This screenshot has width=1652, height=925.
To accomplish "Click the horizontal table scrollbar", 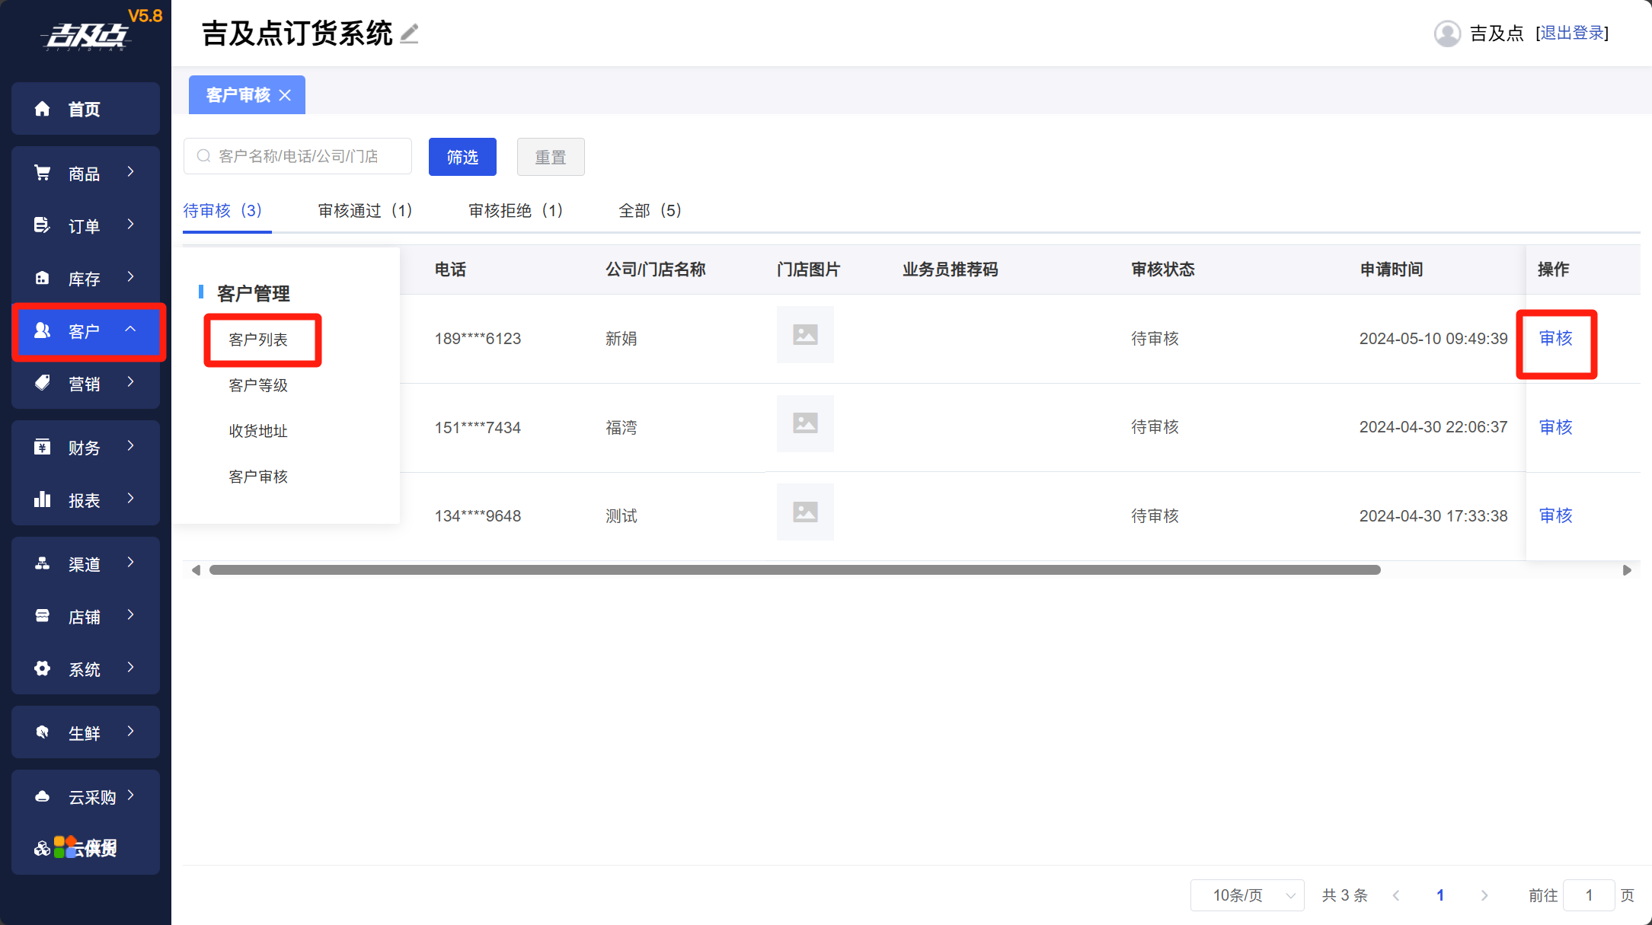I will tap(794, 570).
